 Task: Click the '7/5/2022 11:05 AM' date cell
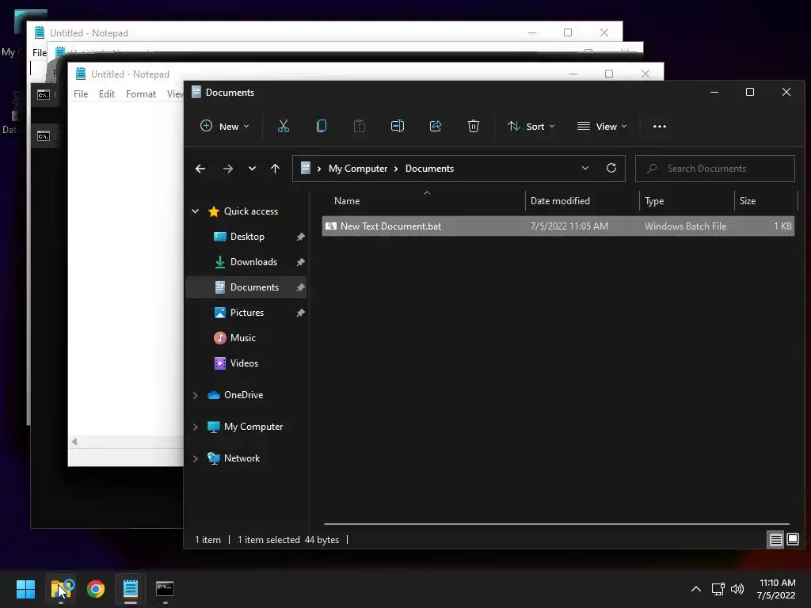[x=569, y=226]
